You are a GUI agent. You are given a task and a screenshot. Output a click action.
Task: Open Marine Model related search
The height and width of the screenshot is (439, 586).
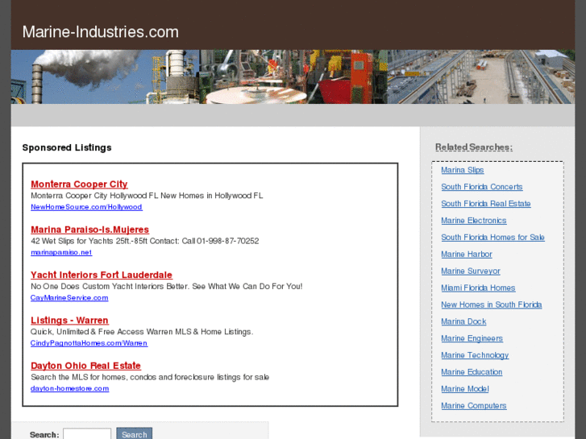[x=465, y=388]
